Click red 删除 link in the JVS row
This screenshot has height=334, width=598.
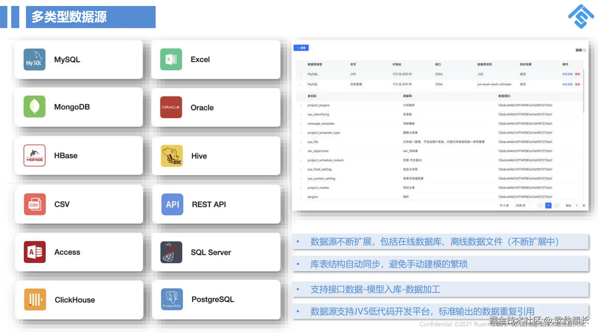pyautogui.click(x=577, y=74)
